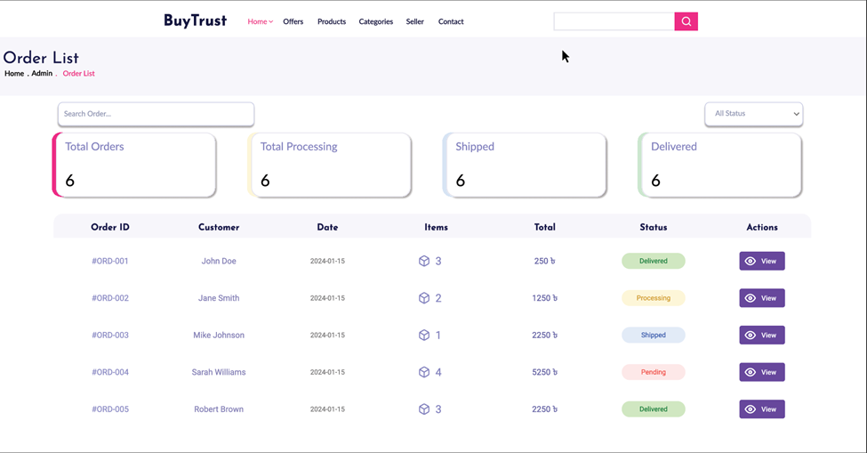Click the pink search magnifier button

coord(686,21)
